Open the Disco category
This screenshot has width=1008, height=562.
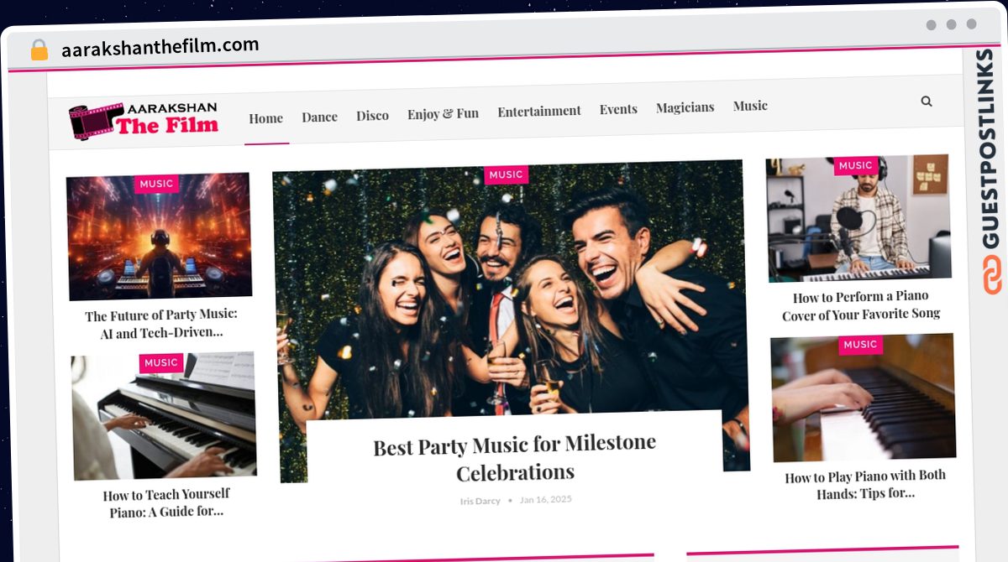(372, 116)
